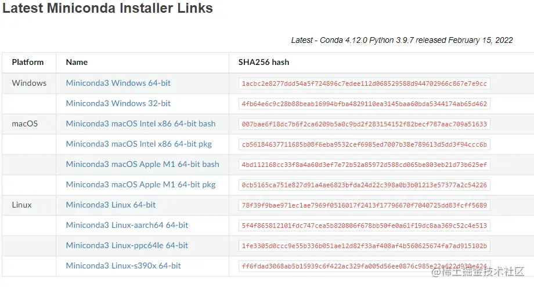The width and height of the screenshot is (534, 287).
Task: Select the Linux-ppc64le hash starting 1fe3305d
Action: (365, 246)
